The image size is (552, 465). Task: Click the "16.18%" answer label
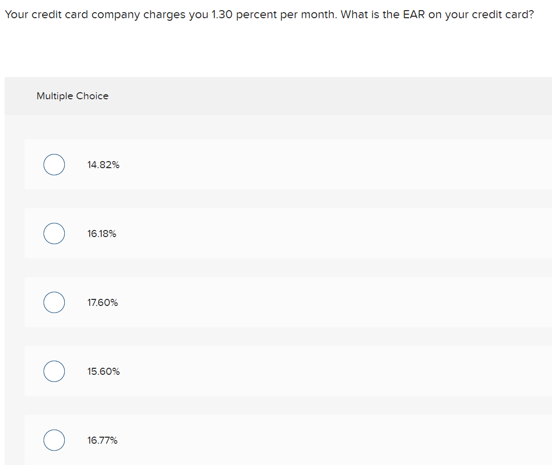tap(102, 234)
